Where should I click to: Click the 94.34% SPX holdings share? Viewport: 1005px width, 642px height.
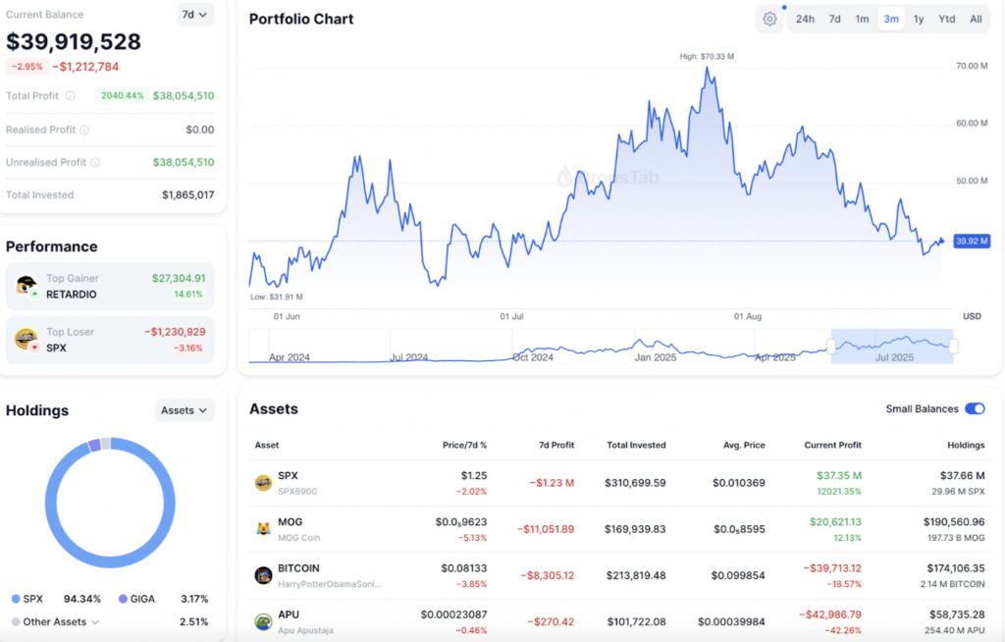coord(82,599)
